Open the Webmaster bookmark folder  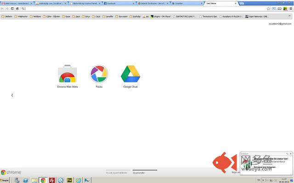(x=21, y=16)
